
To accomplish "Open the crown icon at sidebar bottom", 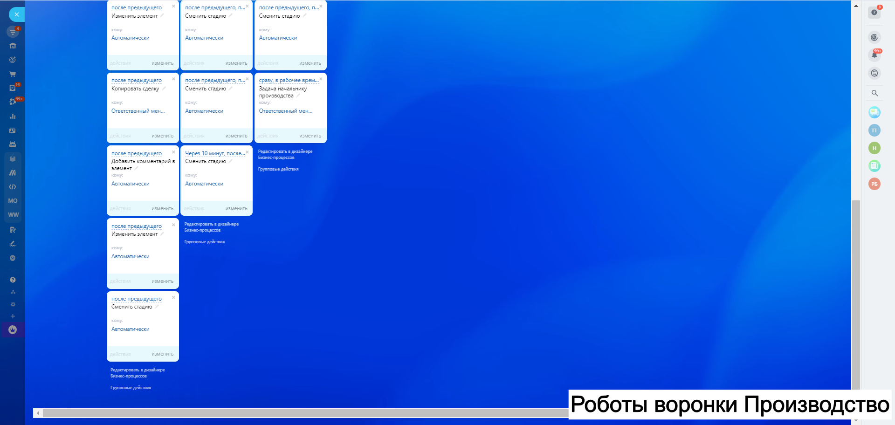I will 13,330.
